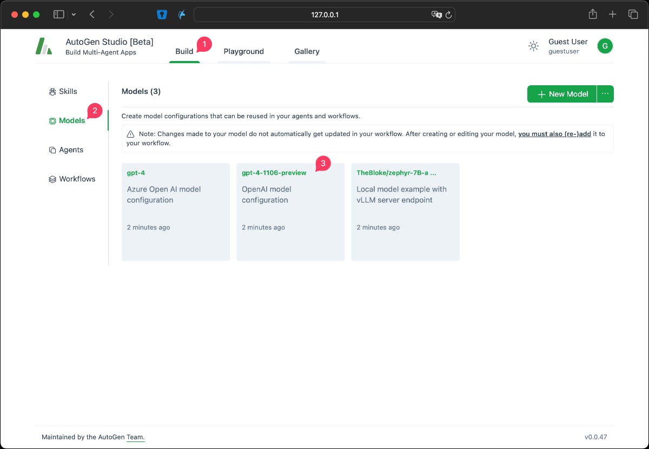Open the Skills section in sidebar

[x=63, y=91]
